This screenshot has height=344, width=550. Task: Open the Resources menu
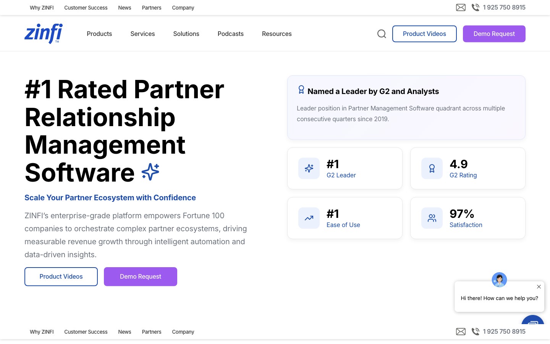click(x=277, y=34)
